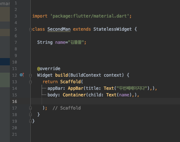Screen dimensions: 180x142
Task: Click line number 5 in gutter
Action: [x=16, y=29]
